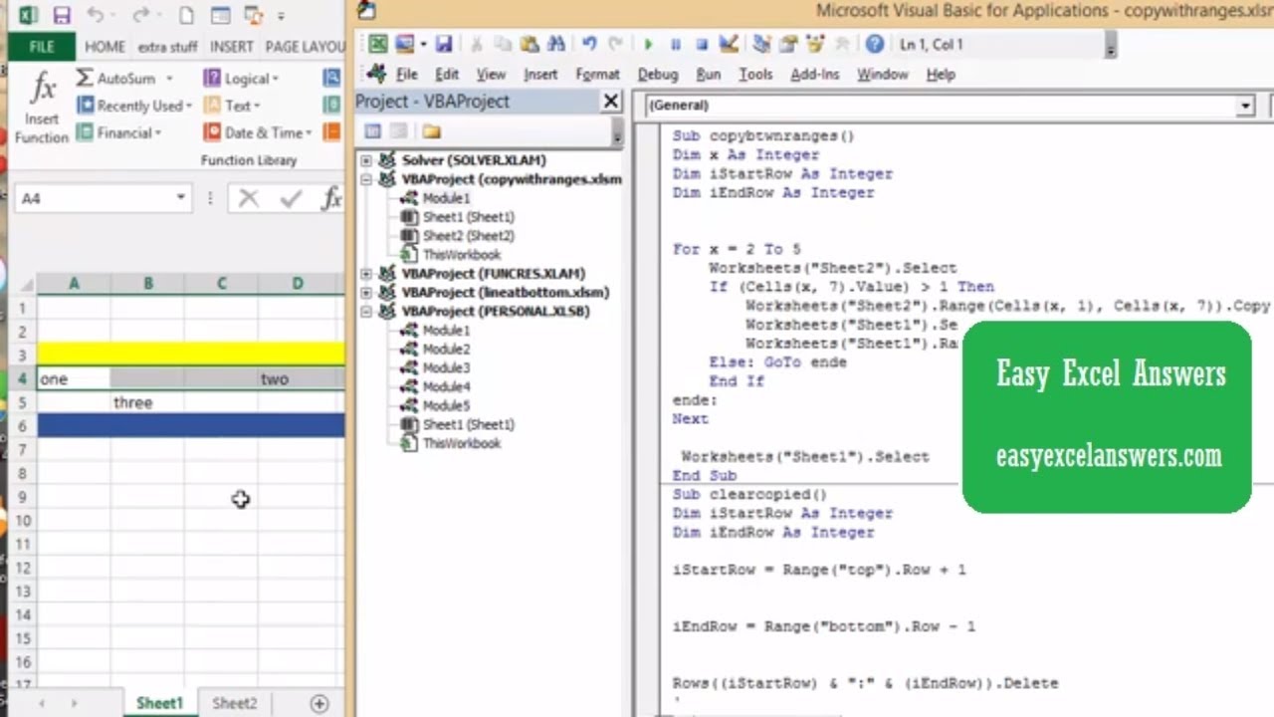This screenshot has height=717, width=1274.
Task: Click the View Code icon in Project pane
Action: 372,131
